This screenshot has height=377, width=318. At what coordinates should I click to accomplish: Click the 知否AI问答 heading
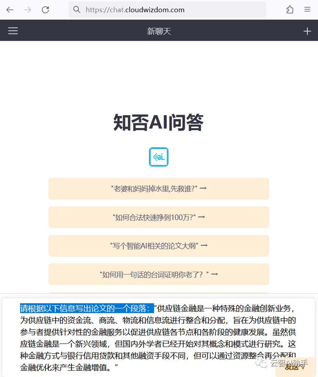point(159,122)
